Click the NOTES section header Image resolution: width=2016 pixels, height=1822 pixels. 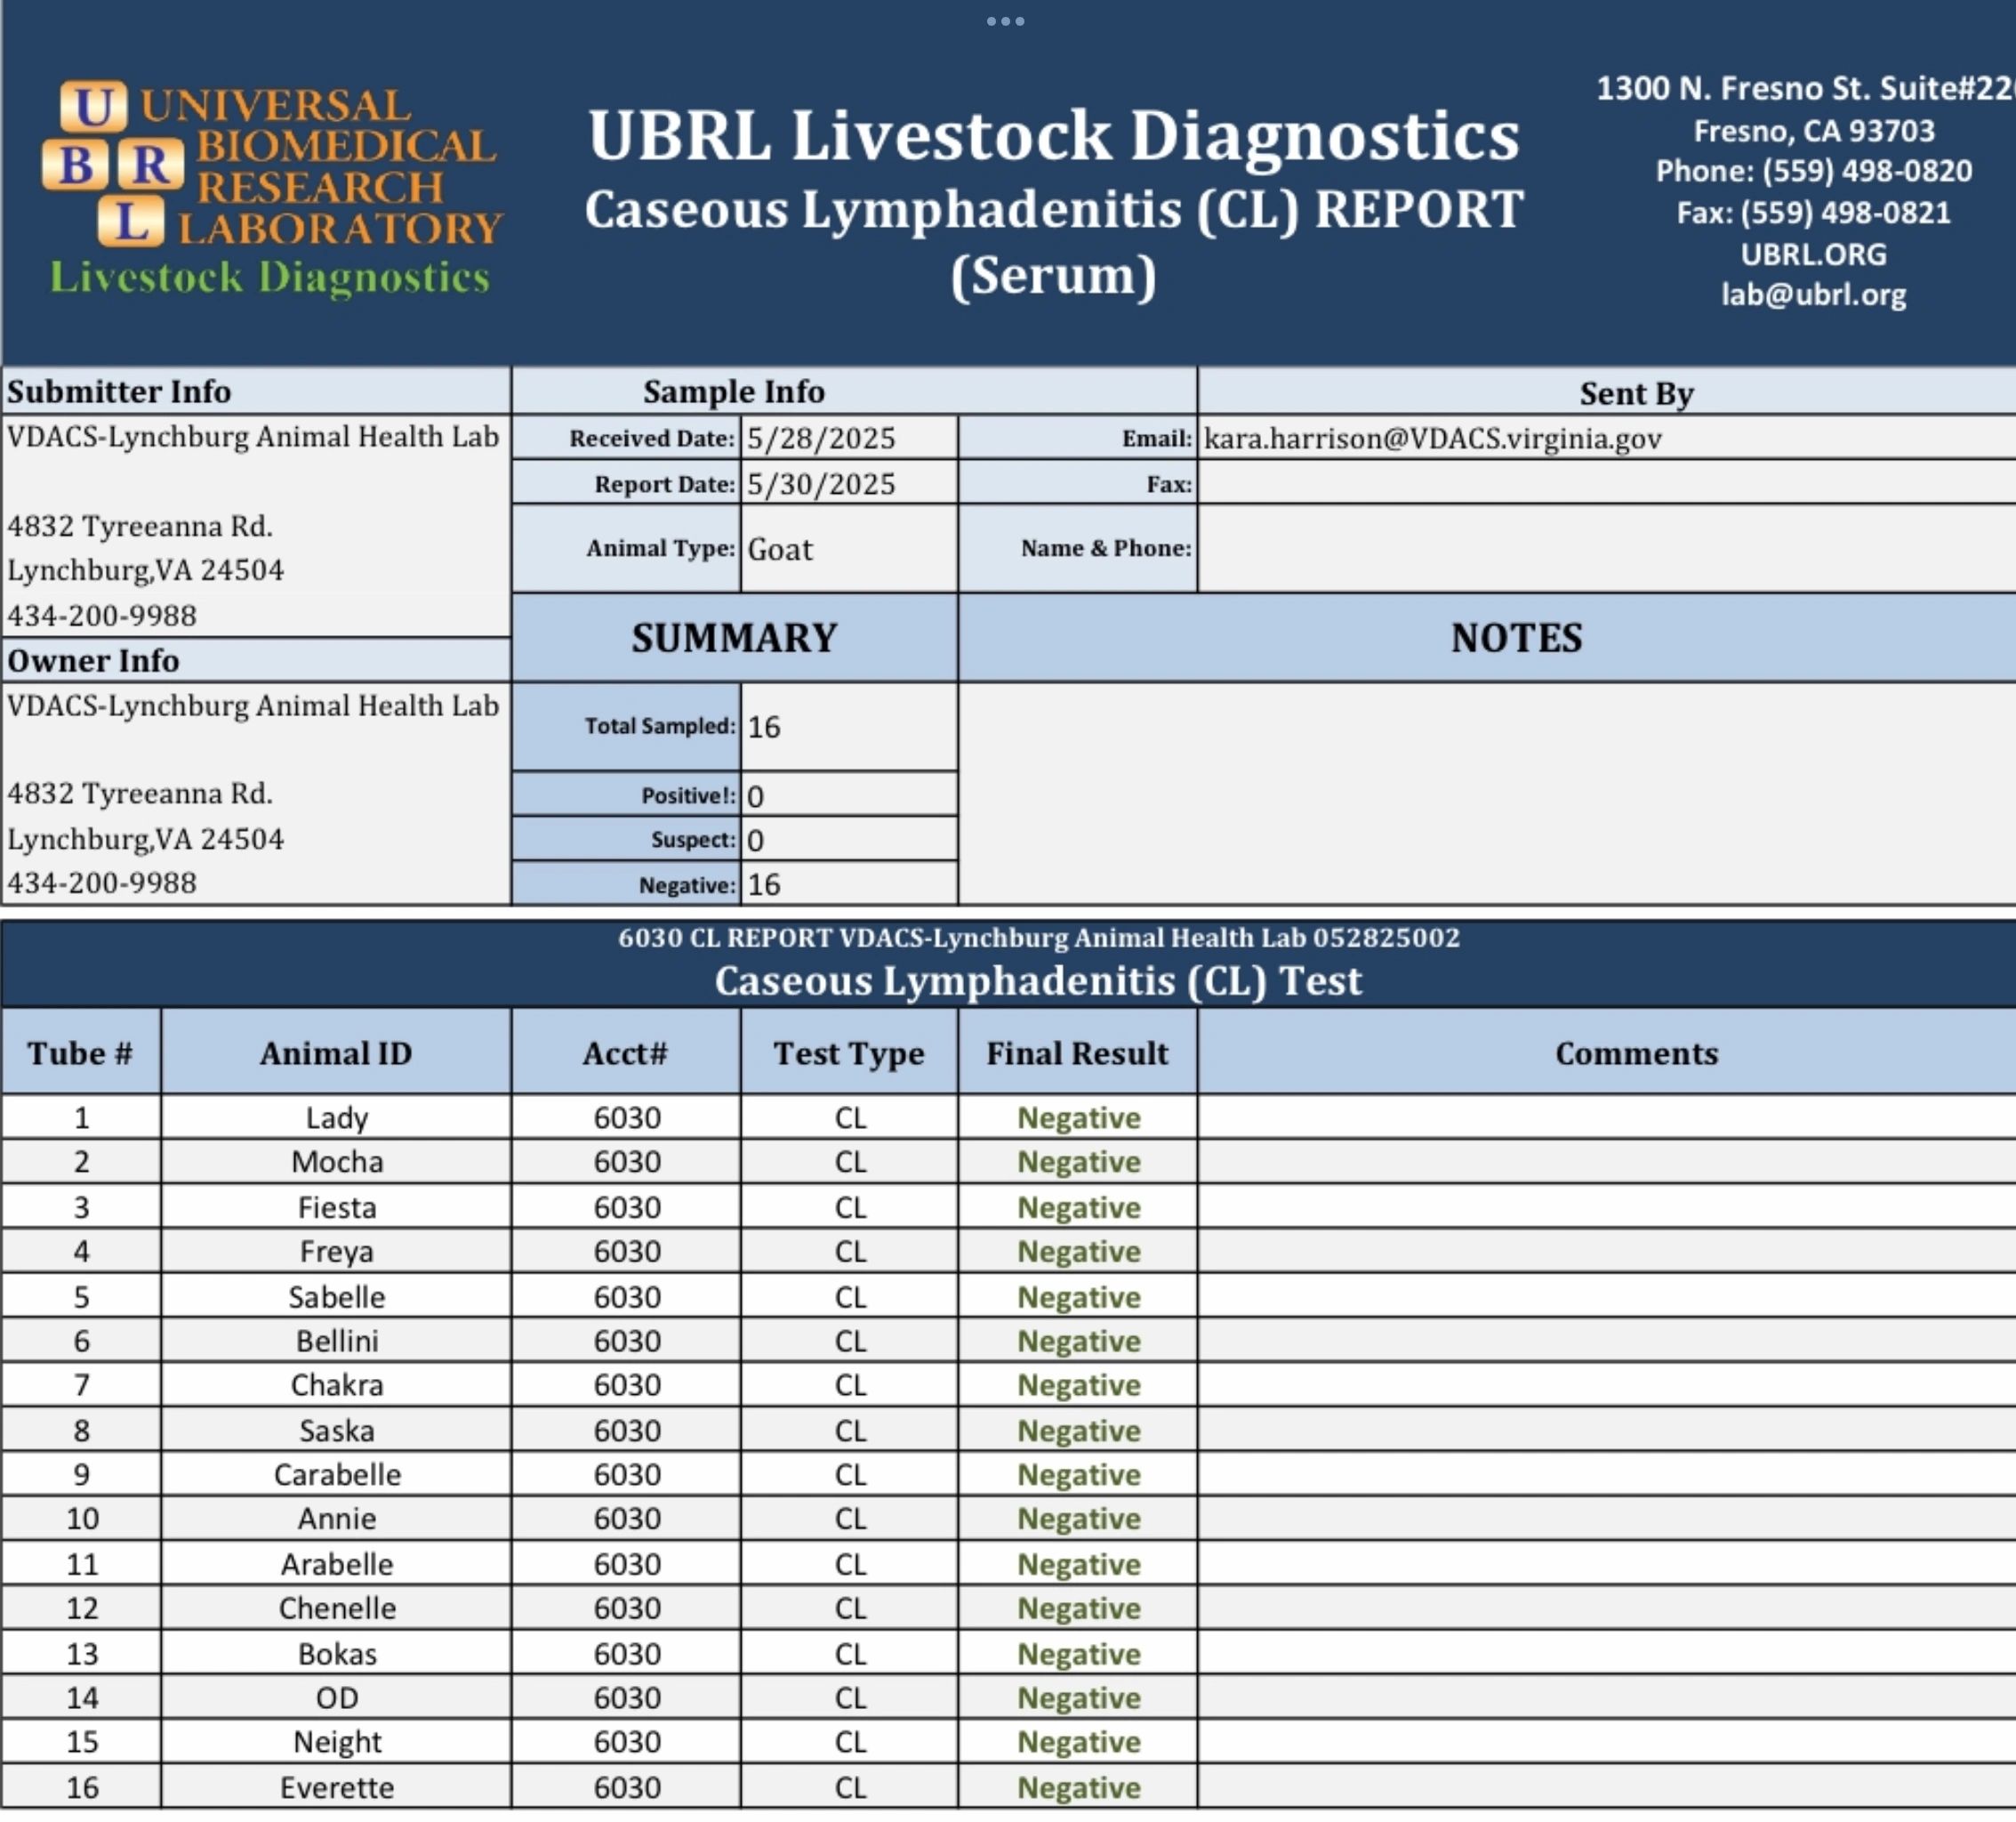pos(1516,639)
